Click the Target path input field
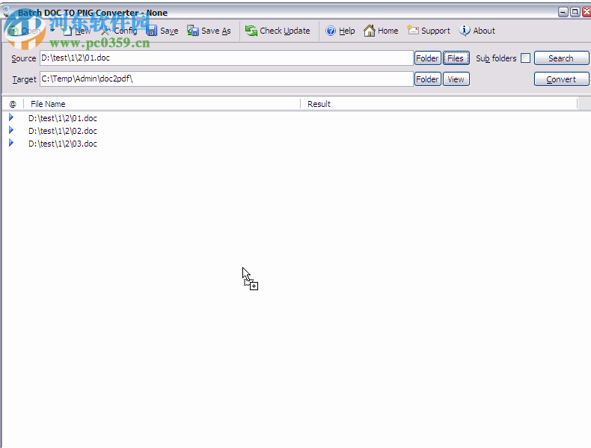 pyautogui.click(x=227, y=79)
